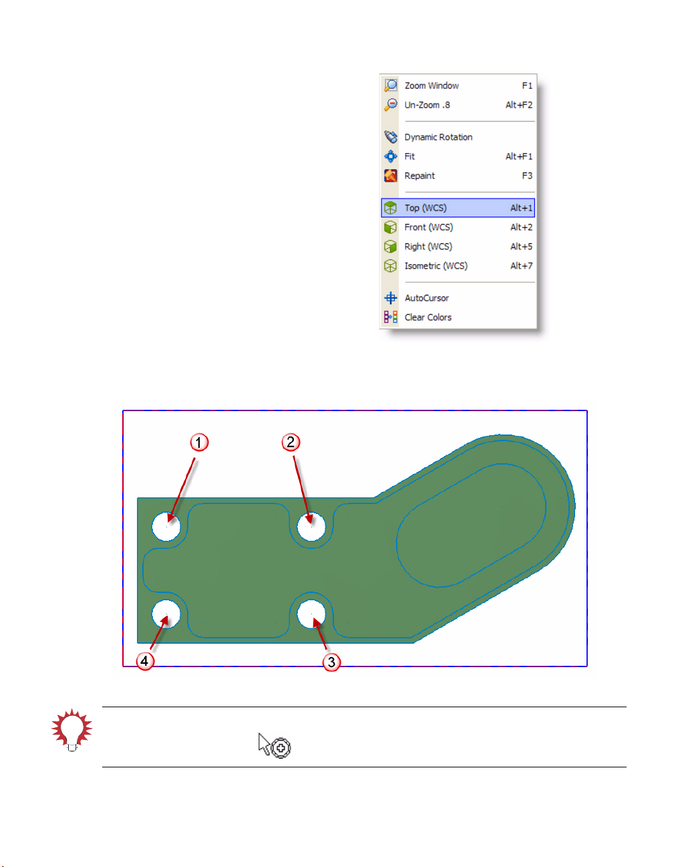
Task: Click the Isometric (WCS) cube icon
Action: 391,266
